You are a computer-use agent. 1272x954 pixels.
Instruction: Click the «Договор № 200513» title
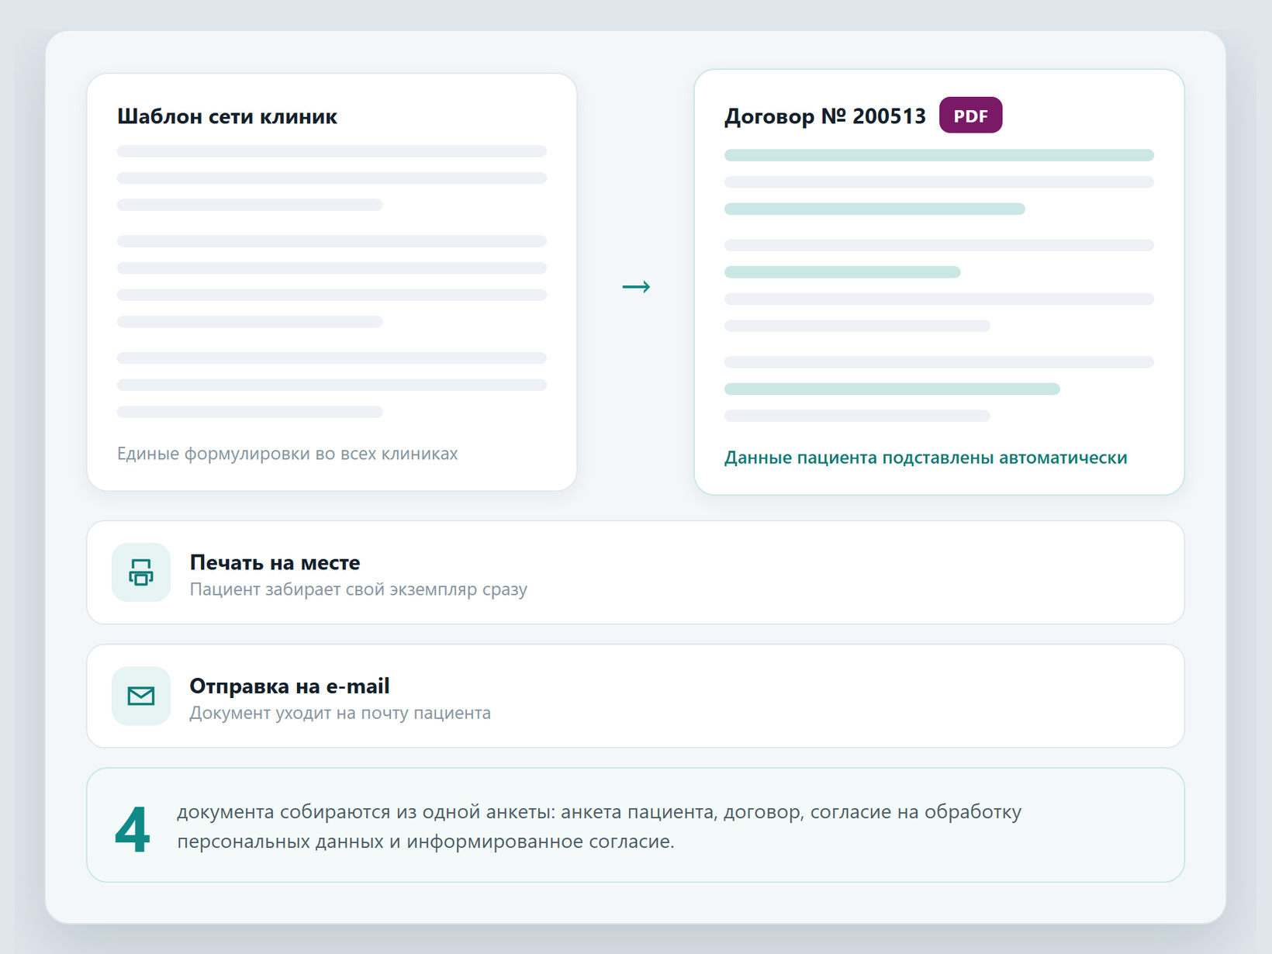click(825, 116)
